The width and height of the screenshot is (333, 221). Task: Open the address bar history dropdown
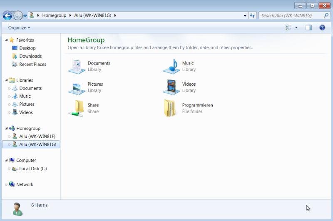point(245,16)
